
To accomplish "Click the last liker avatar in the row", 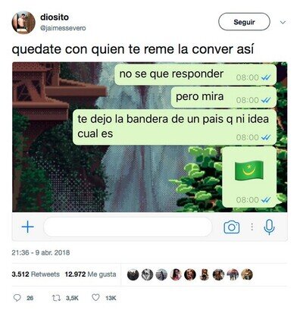I will tap(247, 274).
